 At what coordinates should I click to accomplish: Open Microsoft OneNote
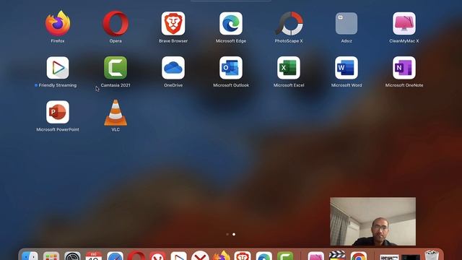coord(404,68)
